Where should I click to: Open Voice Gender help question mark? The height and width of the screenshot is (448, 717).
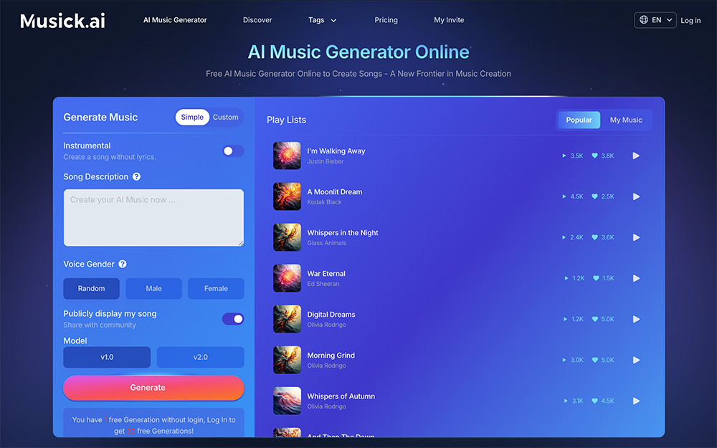click(123, 264)
